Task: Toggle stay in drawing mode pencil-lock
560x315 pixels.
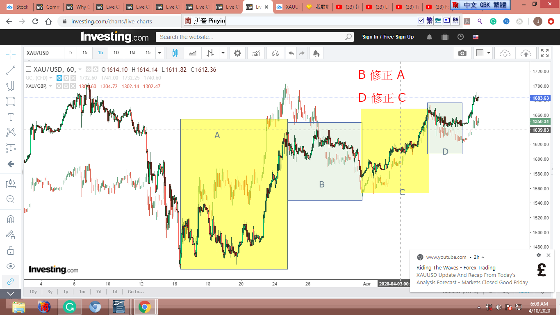Action: tap(11, 235)
